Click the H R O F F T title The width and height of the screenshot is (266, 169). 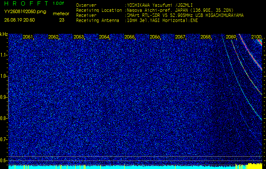(x=27, y=3)
